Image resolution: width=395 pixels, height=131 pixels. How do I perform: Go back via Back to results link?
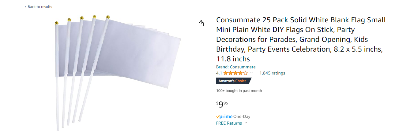point(40,7)
